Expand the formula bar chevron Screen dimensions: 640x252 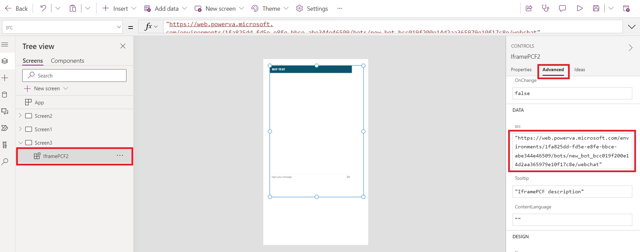[632, 27]
